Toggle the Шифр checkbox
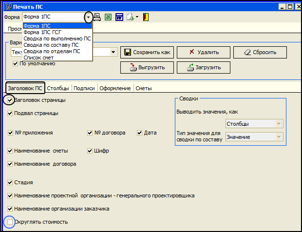The height and width of the screenshot is (232, 302). [90, 151]
